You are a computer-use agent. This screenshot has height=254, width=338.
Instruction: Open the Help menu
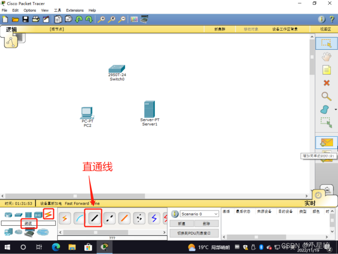92,10
